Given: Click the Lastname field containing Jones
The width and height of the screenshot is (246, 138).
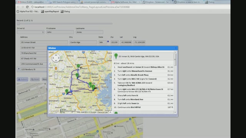Looking at the screenshot, I should point(90,32).
